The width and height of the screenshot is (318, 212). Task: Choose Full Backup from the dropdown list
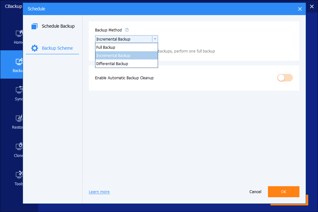(x=126, y=47)
